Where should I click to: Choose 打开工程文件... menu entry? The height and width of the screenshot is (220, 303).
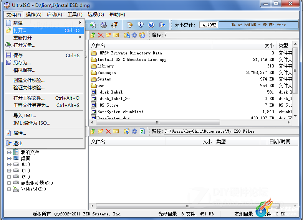click(45, 98)
